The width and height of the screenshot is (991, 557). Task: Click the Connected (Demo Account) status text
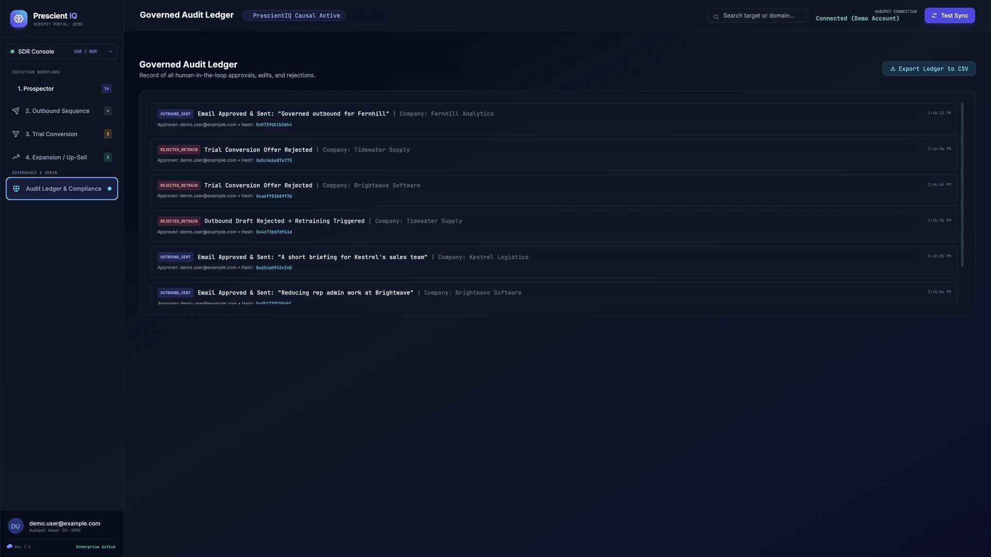click(857, 19)
